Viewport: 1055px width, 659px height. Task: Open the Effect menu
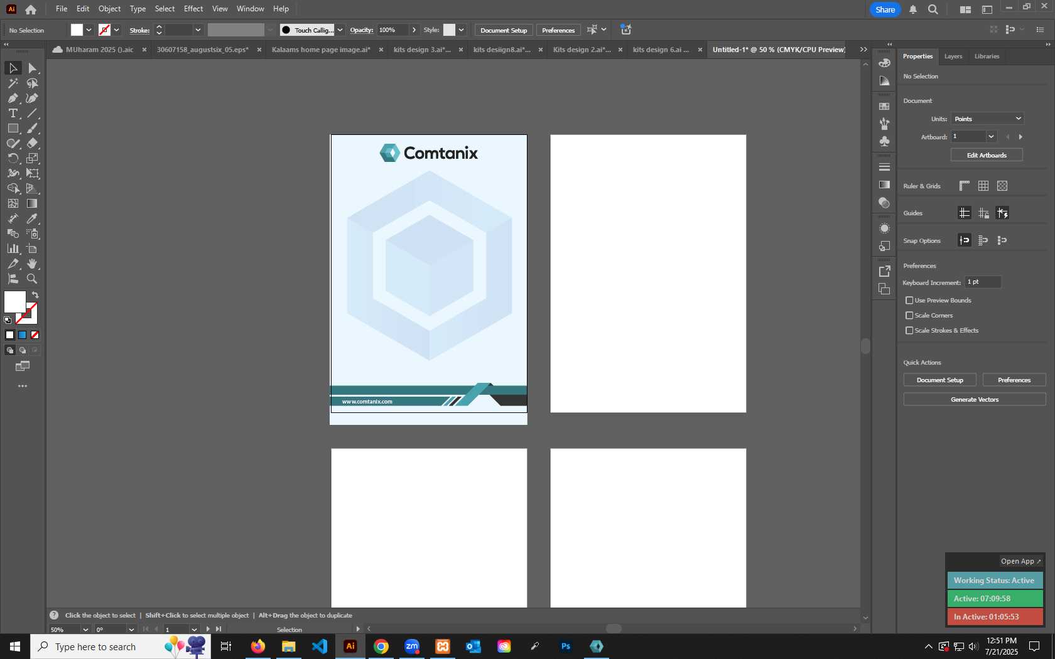point(193,9)
